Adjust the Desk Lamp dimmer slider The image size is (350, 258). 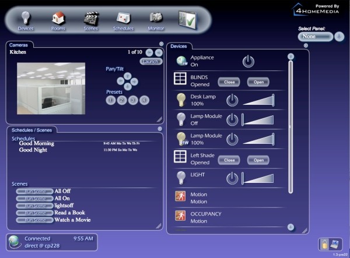coord(257,101)
